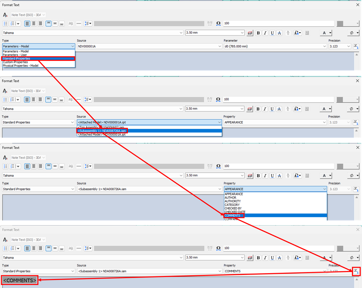
Task: Select CATEGORY in the open Property list
Action: tap(275, 205)
